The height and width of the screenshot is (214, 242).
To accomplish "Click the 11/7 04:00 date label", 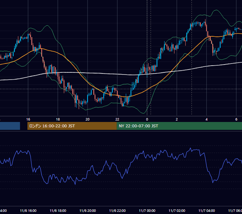I will pos(207,211).
